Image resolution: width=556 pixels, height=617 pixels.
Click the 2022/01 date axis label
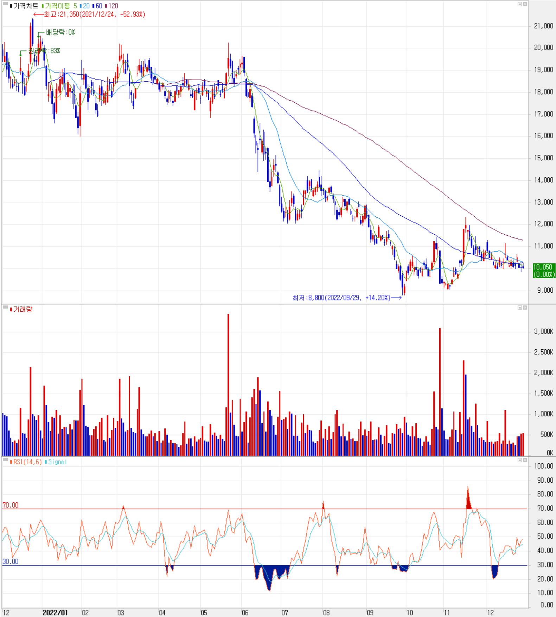[x=55, y=612]
